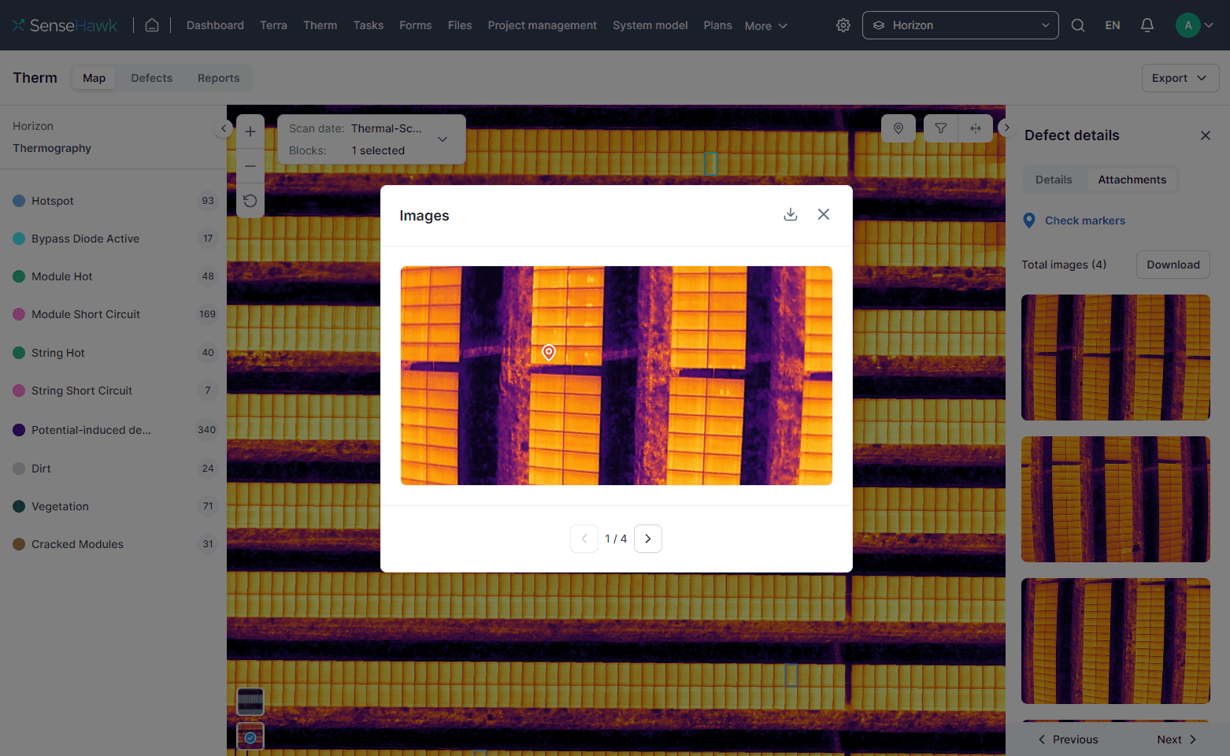The image size is (1230, 756).
Task: Open the map filter funnel
Action: [x=941, y=128]
